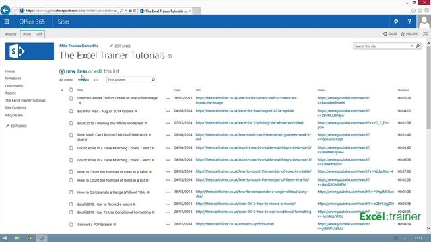Image resolution: width=431 pixels, height=242 pixels.
Task: Sort by the Duration column header
Action: click(403, 90)
